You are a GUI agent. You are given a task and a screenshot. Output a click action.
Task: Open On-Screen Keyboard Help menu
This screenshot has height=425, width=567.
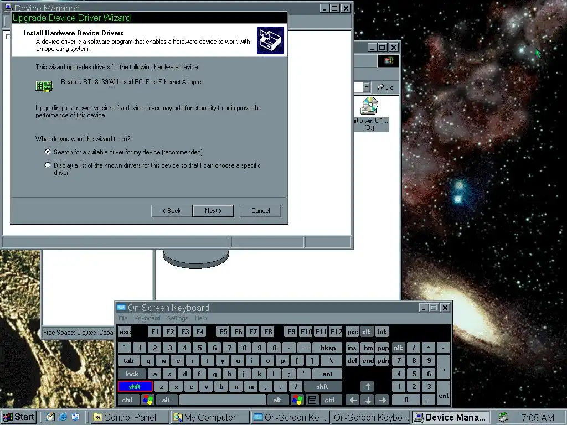(200, 318)
